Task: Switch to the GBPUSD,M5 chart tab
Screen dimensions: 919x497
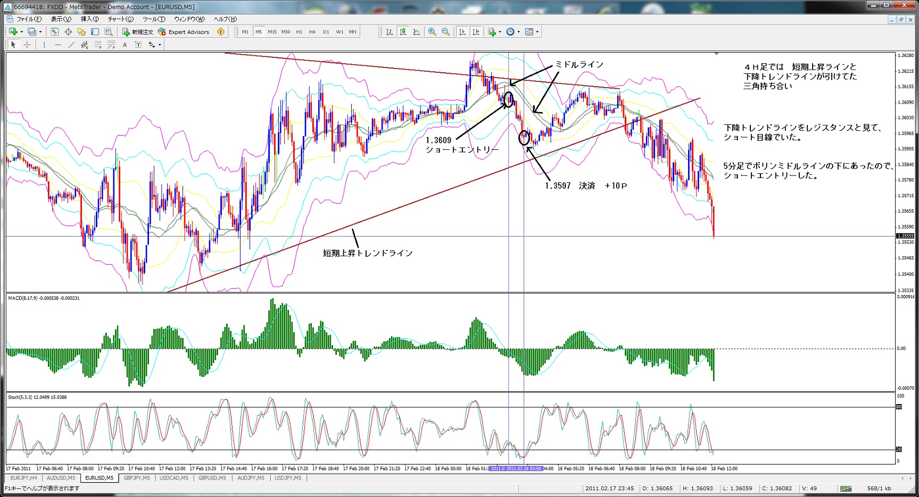Action: (x=212, y=478)
